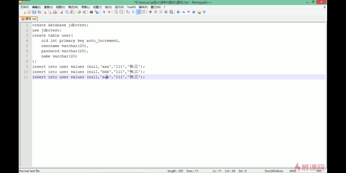Viewport: 346px width, 173px height.
Task: Open the 宏(O) menu
Action: click(108, 7)
